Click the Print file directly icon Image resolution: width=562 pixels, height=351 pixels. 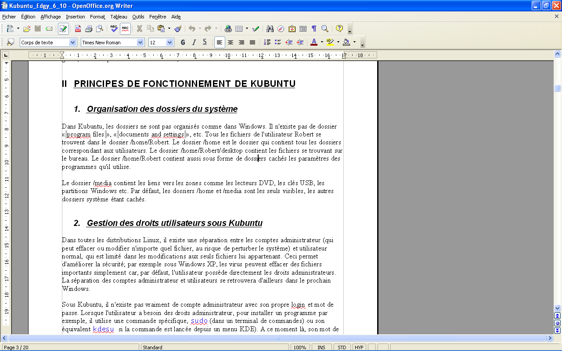pyautogui.click(x=89, y=29)
